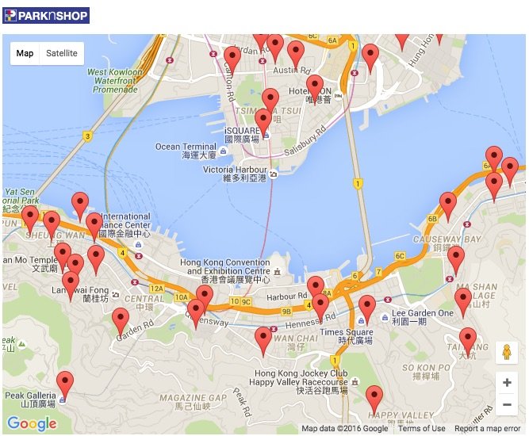529x436 pixels.
Task: Click the Happy Valley Racecourse landmark icon
Action: (x=355, y=382)
